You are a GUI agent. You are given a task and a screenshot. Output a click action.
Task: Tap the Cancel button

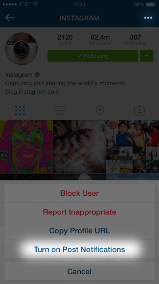[79, 271]
